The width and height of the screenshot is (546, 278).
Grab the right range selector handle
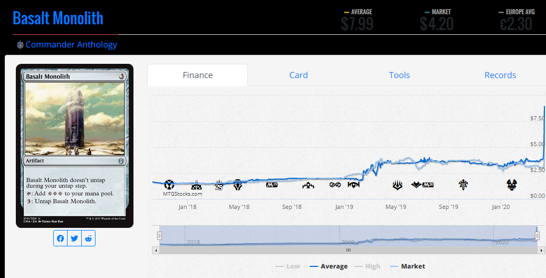(x=537, y=236)
